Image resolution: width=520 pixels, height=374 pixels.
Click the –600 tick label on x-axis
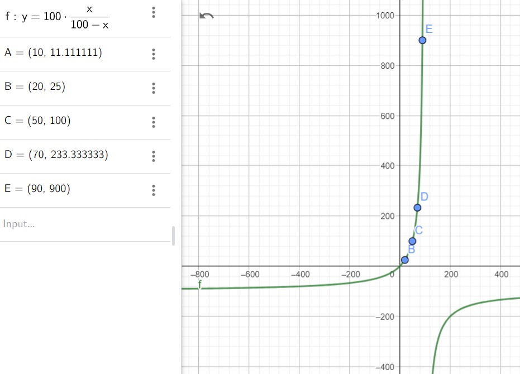250,275
